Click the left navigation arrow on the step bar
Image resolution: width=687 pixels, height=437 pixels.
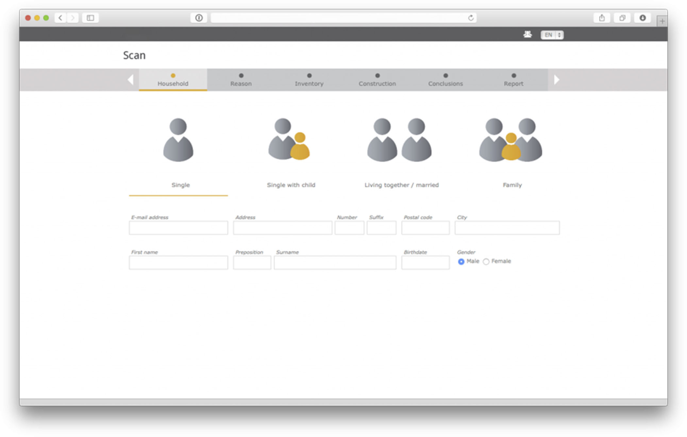click(131, 79)
